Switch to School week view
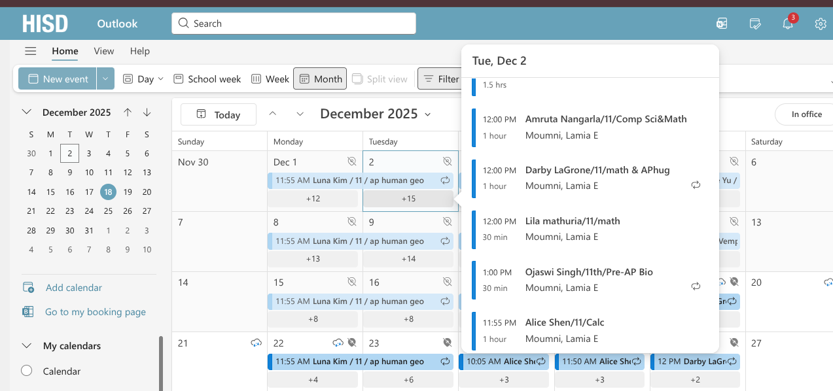The height and width of the screenshot is (391, 833). [x=207, y=78]
